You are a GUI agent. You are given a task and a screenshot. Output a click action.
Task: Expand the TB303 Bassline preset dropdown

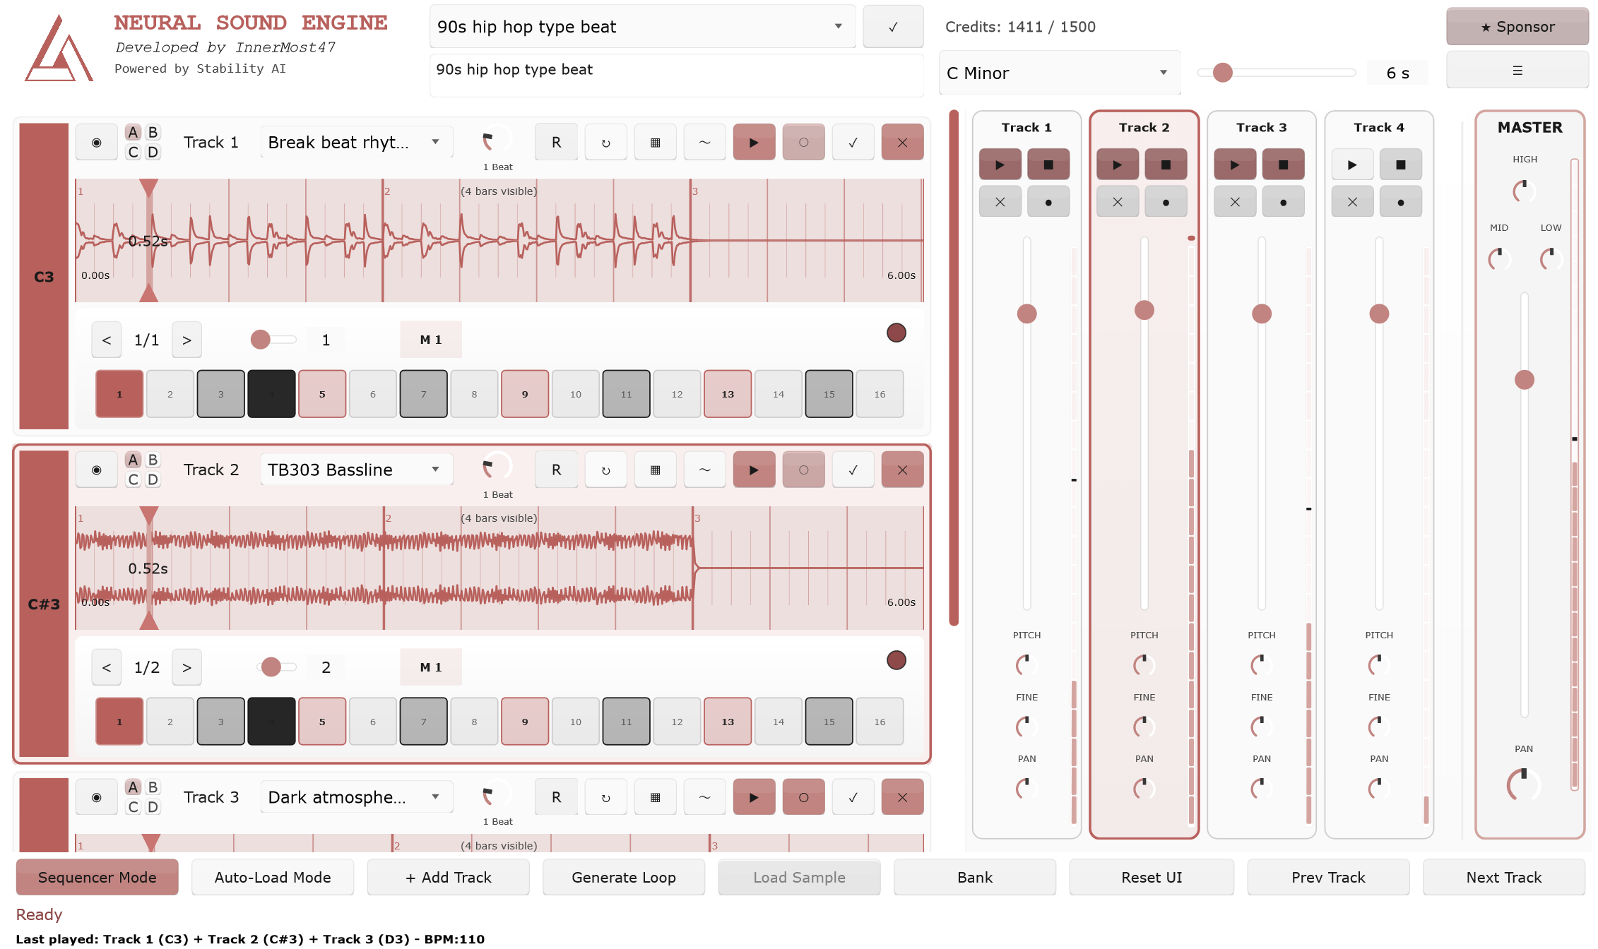[355, 470]
